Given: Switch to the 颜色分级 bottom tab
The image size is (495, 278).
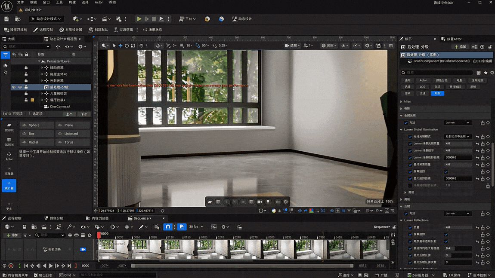Looking at the screenshot, I should pos(54,218).
